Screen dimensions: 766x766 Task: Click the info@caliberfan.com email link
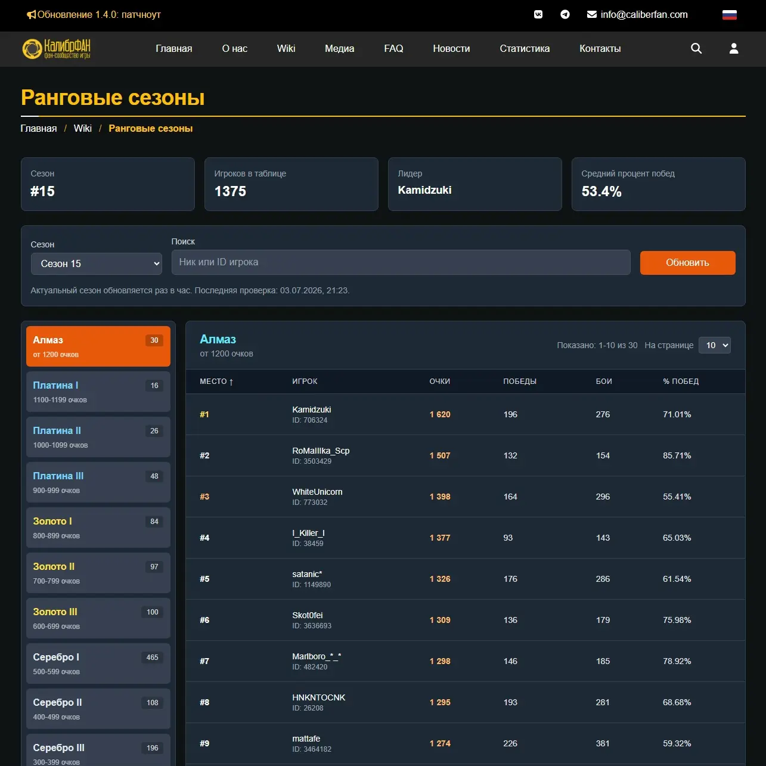click(x=637, y=14)
